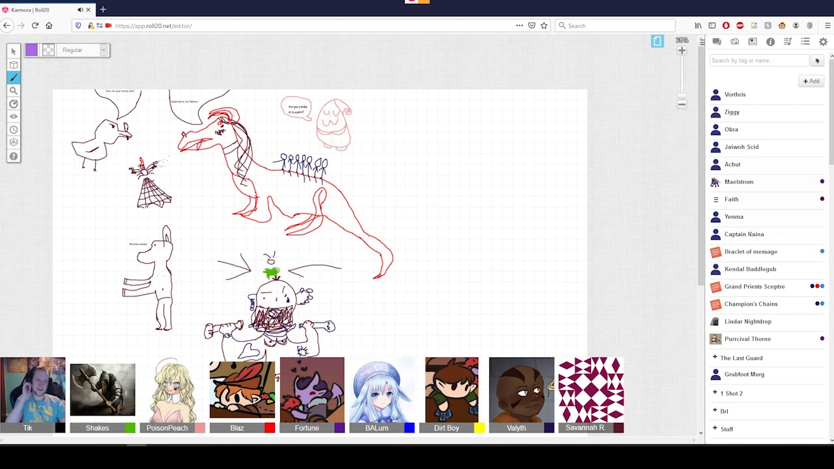Switch to the Journal tab
Image resolution: width=834 pixels, height=469 pixels.
coord(753,42)
